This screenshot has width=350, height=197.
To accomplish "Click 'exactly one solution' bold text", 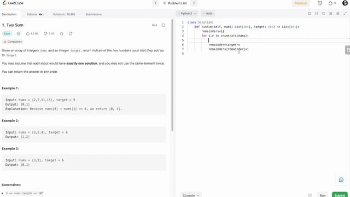I will point(81,63).
